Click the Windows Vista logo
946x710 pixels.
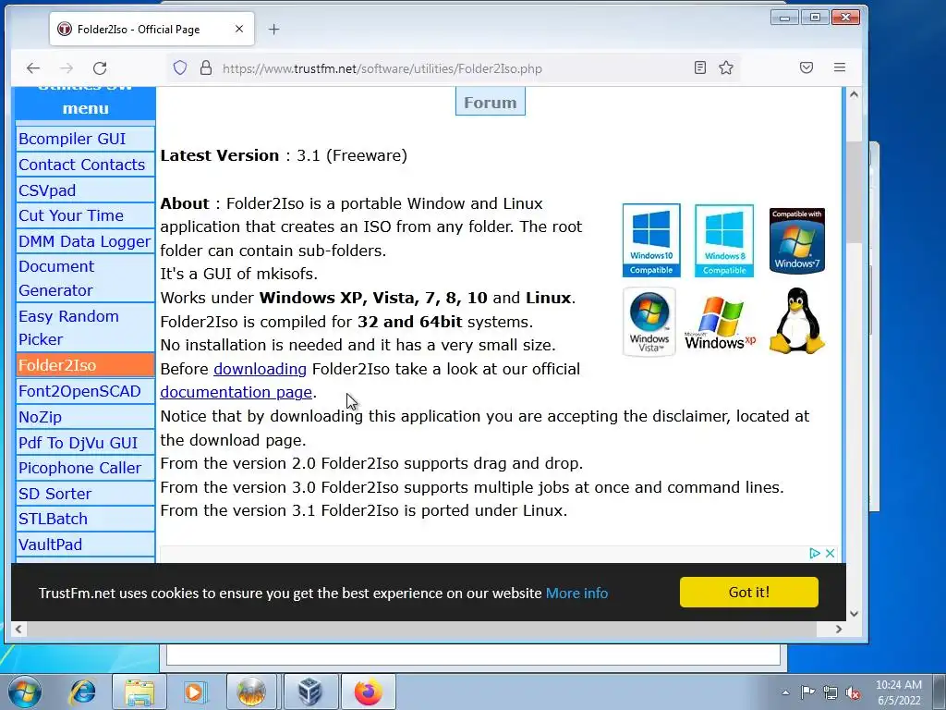point(649,322)
